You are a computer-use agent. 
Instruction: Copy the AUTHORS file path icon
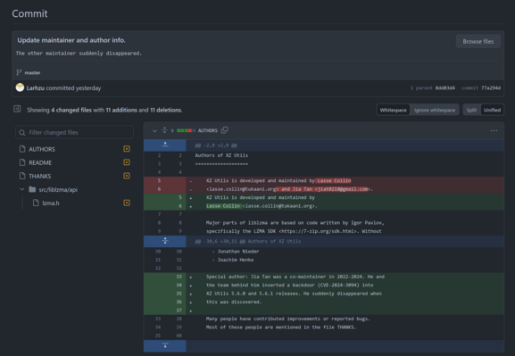(x=224, y=130)
